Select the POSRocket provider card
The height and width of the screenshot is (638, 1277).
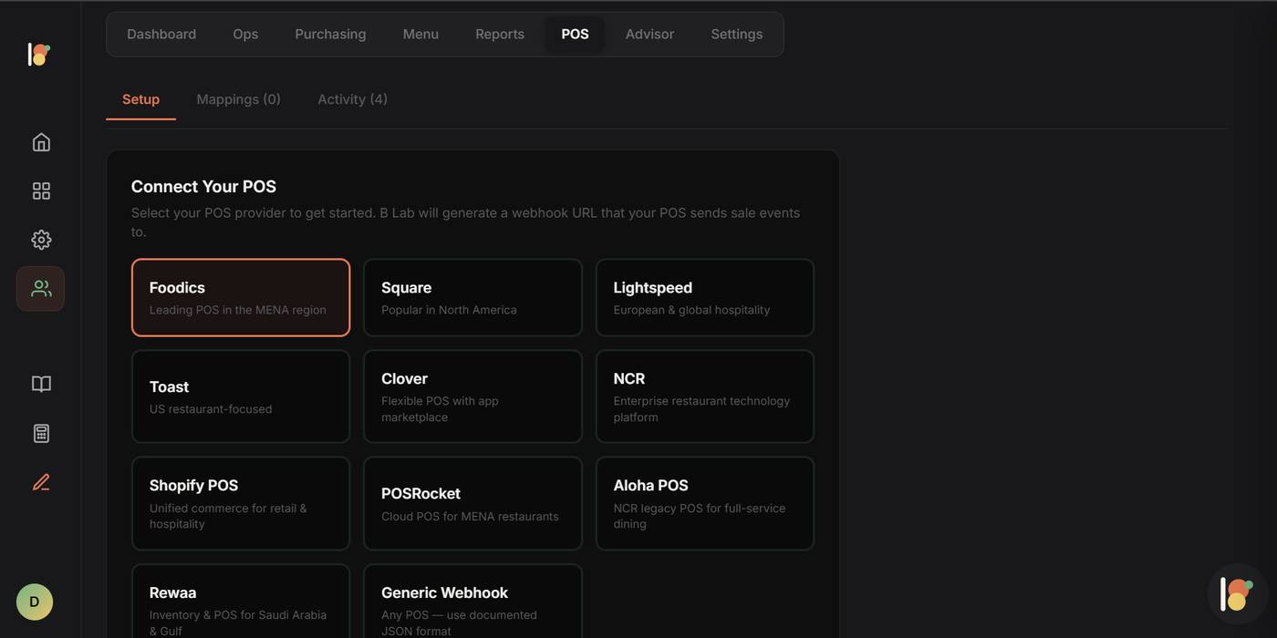tap(472, 504)
